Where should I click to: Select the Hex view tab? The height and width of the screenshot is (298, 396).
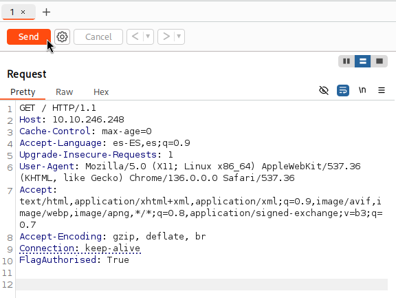[x=101, y=92]
